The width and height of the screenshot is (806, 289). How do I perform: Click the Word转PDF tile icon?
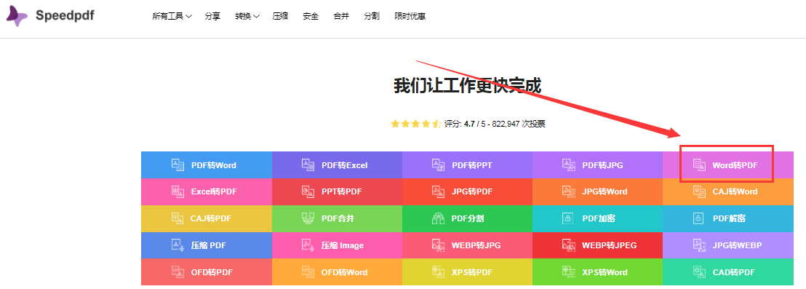(699, 165)
